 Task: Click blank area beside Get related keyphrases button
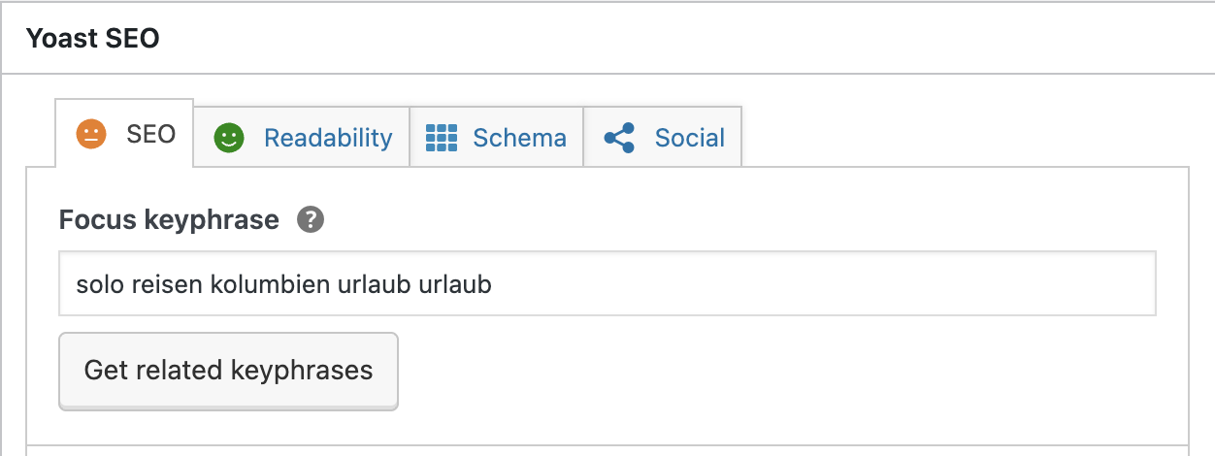pos(776,371)
